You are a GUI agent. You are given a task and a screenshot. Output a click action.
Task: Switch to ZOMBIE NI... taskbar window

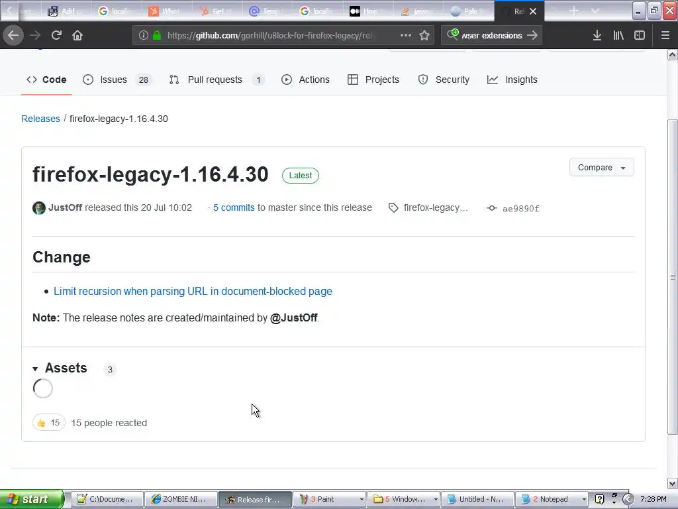(x=181, y=499)
